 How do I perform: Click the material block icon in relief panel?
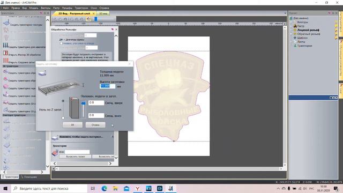click(55, 137)
